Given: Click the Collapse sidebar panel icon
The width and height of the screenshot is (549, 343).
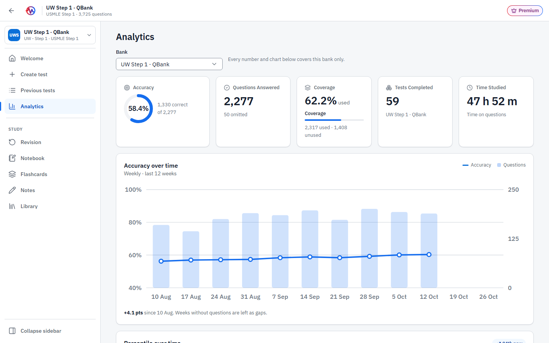Looking at the screenshot, I should click(12, 331).
